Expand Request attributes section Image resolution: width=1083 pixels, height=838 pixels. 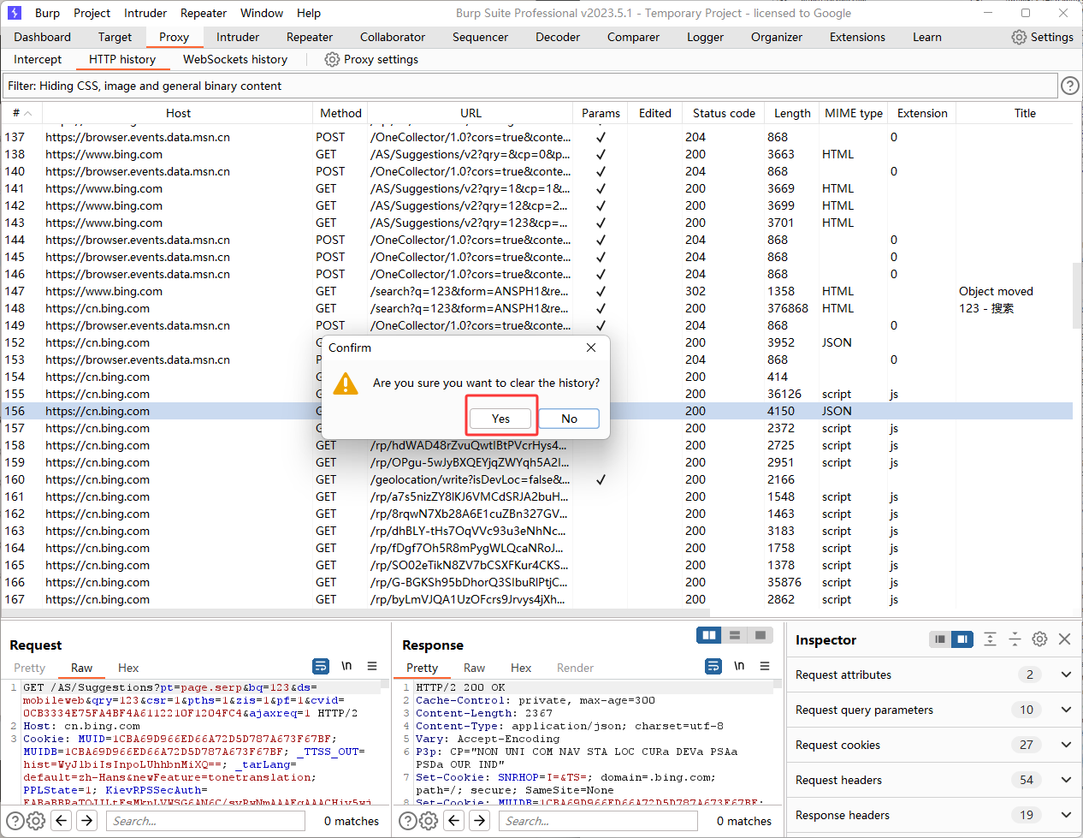1066,675
